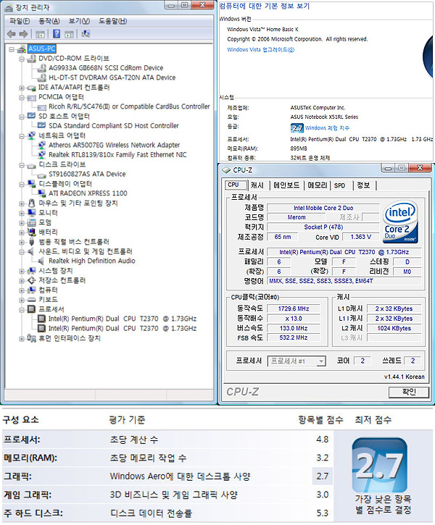Switch to the 메모리 tab in CPU-Z

click(x=317, y=185)
